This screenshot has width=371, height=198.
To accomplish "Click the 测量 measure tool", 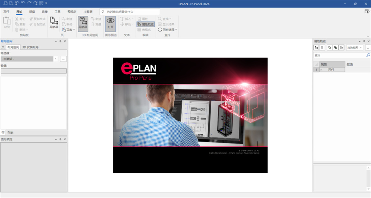I will point(96,24).
